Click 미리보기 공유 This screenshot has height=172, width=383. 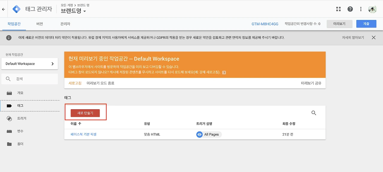pos(311,83)
